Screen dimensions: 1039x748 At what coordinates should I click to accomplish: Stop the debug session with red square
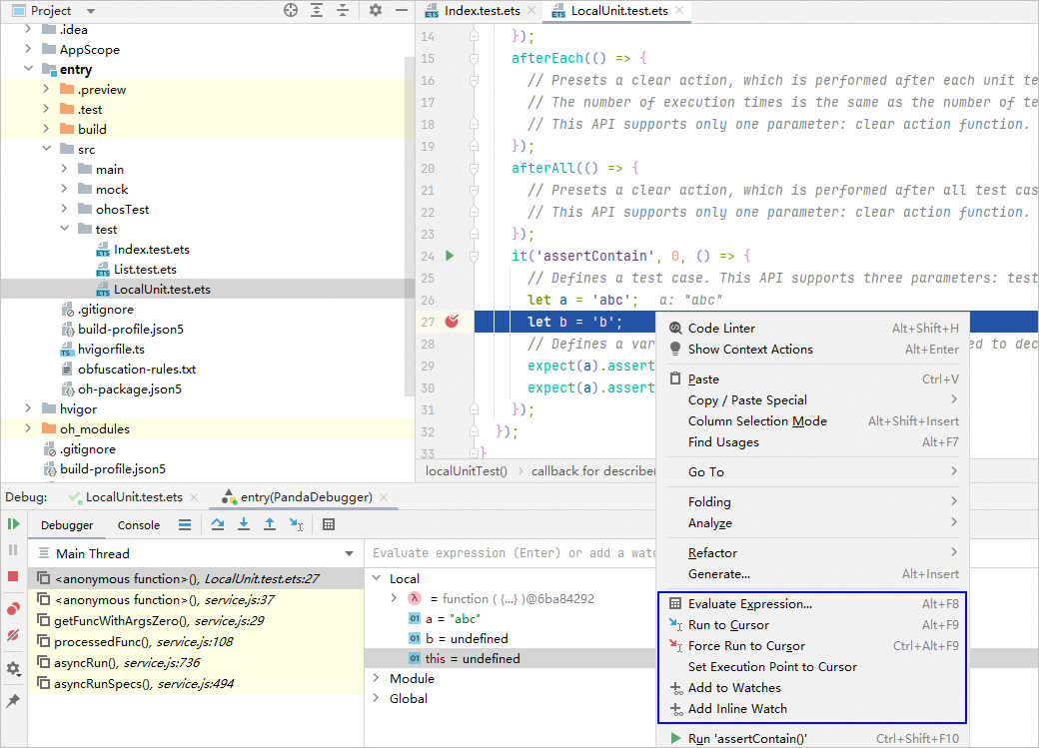(x=13, y=576)
